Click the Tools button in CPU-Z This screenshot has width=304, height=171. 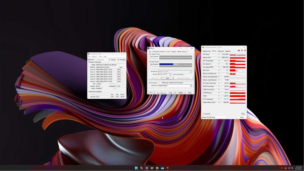pos(171,93)
